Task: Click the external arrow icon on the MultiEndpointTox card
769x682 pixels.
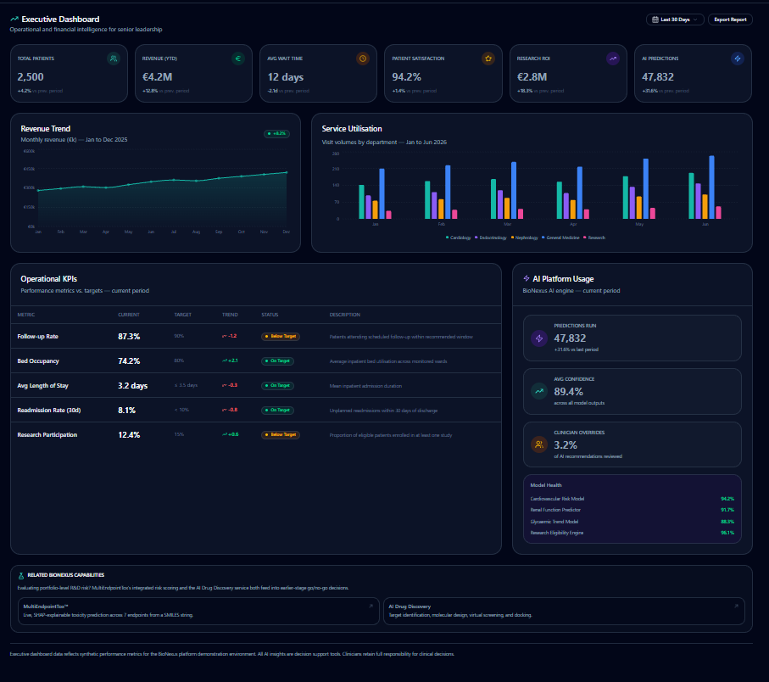Action: [371, 607]
